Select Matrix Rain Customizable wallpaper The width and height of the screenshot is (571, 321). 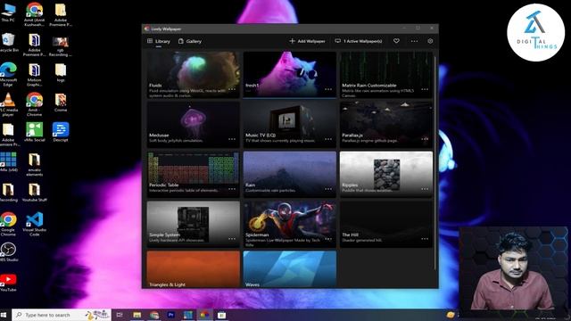pyautogui.click(x=386, y=75)
